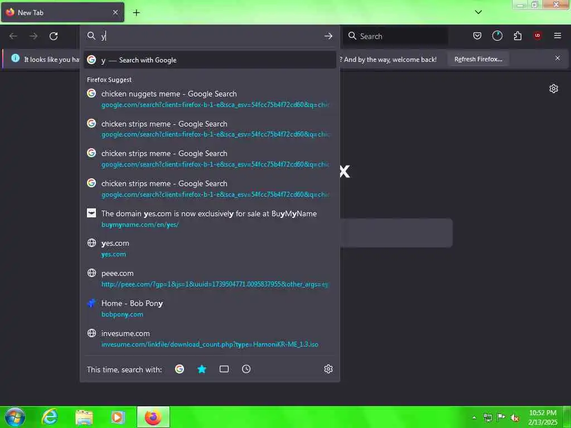Select 'y — Search with Google' suggestion

point(210,60)
